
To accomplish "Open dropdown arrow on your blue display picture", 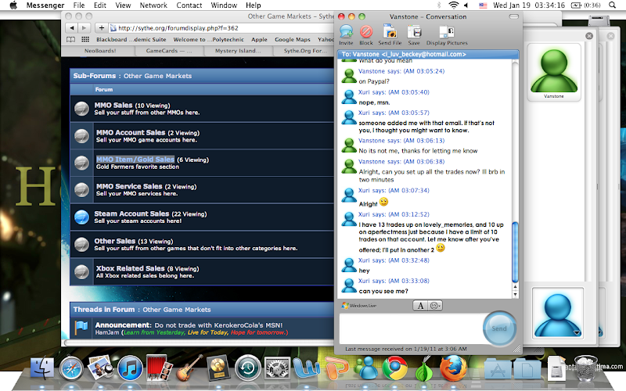I will [x=577, y=333].
